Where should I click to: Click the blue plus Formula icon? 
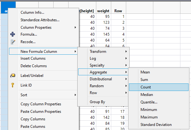click(x=13, y=34)
